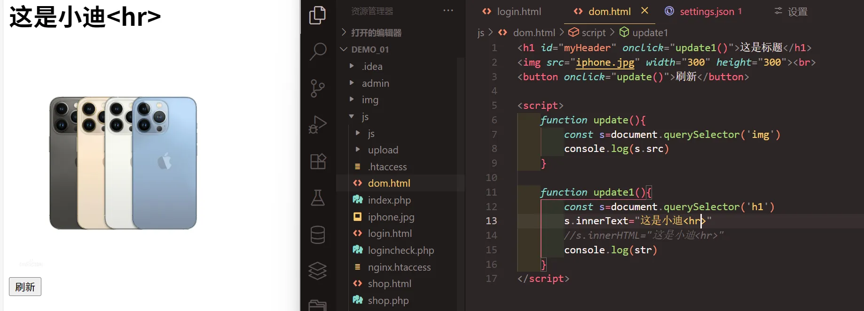Open the Search magnifier in activity bar
This screenshot has height=311, width=864.
[x=318, y=51]
